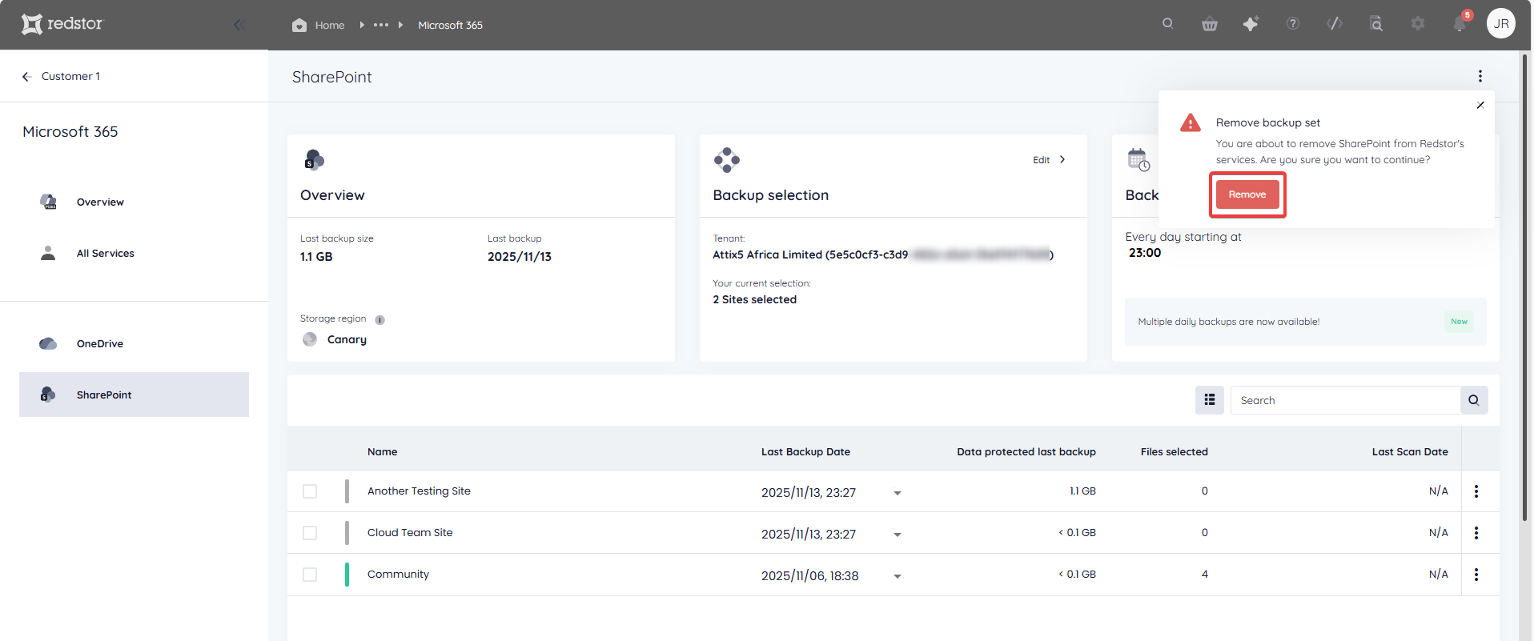Sort by Last Scan Date header
This screenshot has height=641, width=1534.
tap(1410, 451)
